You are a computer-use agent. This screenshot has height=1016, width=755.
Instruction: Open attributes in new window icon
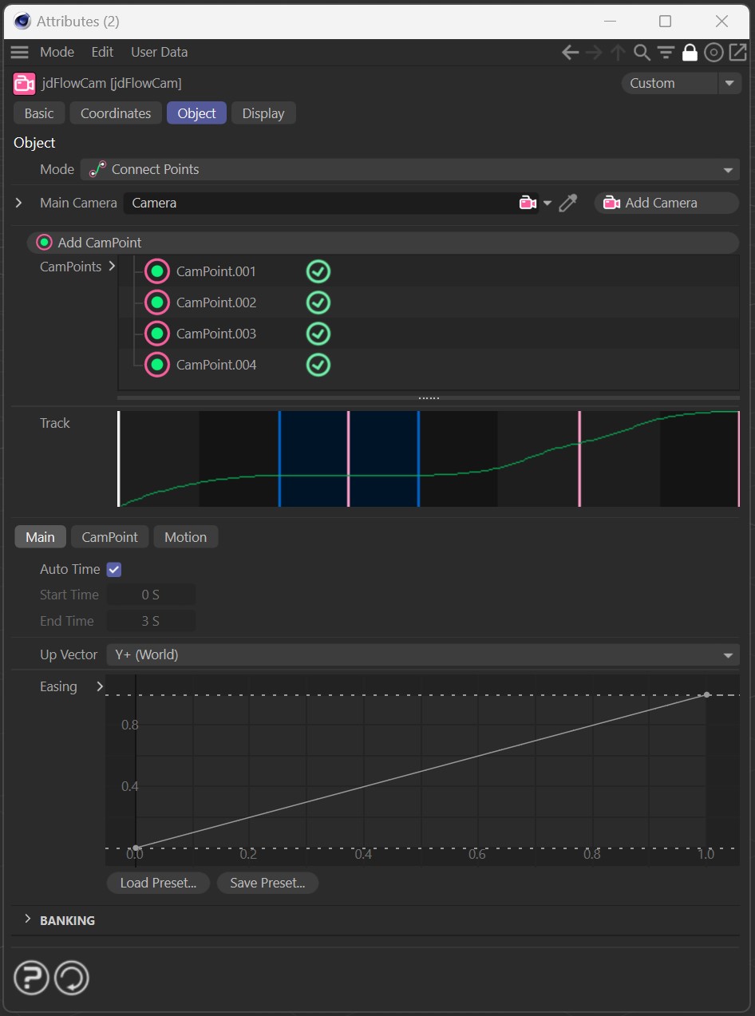(x=737, y=53)
